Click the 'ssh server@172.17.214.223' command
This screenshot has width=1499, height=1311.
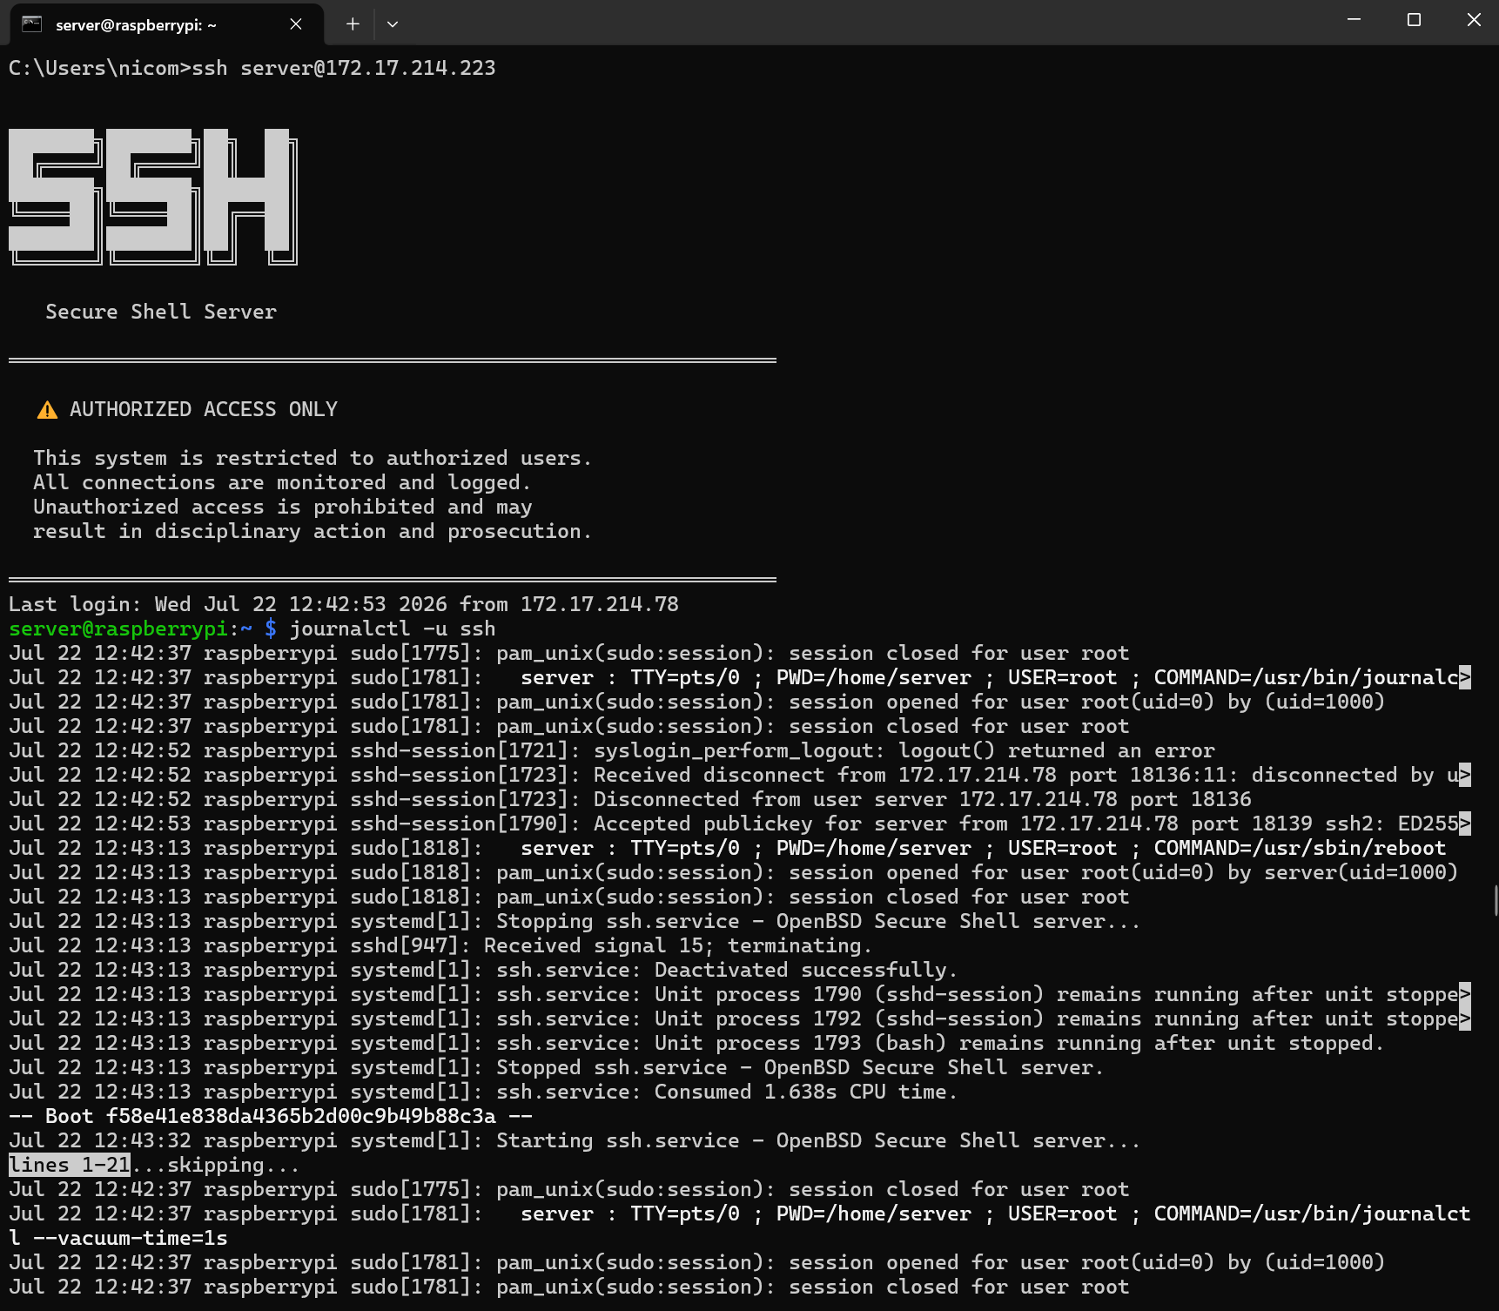tap(344, 68)
